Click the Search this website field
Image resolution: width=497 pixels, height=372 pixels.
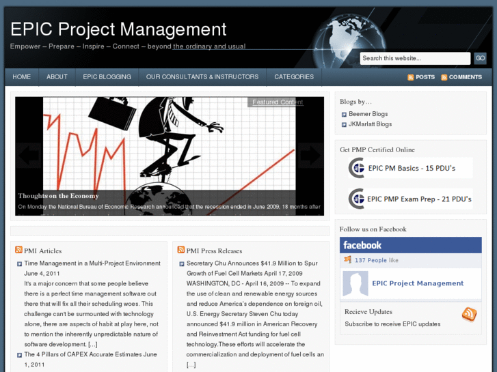(x=415, y=59)
